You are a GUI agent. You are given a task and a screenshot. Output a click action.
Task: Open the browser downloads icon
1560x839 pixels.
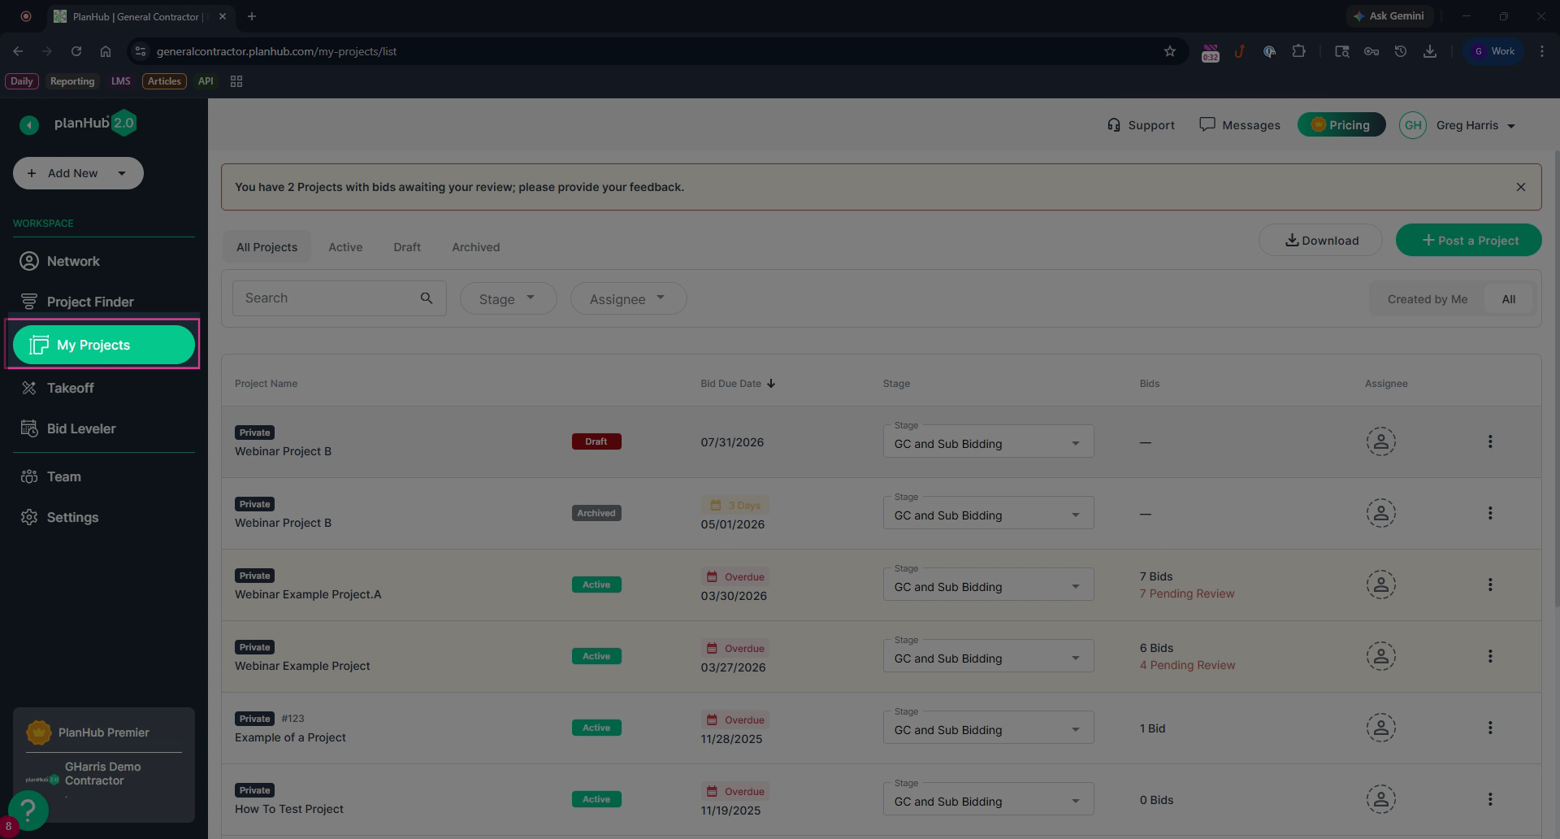[1430, 51]
